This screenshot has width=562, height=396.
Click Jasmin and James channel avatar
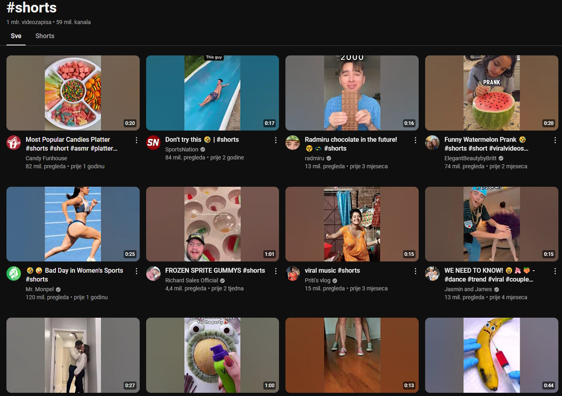point(432,274)
